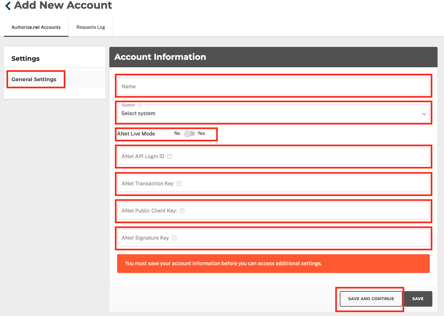Viewport: 444px width, 316px height.
Task: Click the ANet API Login ID help icon
Action: point(170,156)
